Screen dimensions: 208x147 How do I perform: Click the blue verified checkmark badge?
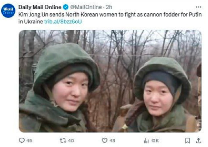[66, 7]
